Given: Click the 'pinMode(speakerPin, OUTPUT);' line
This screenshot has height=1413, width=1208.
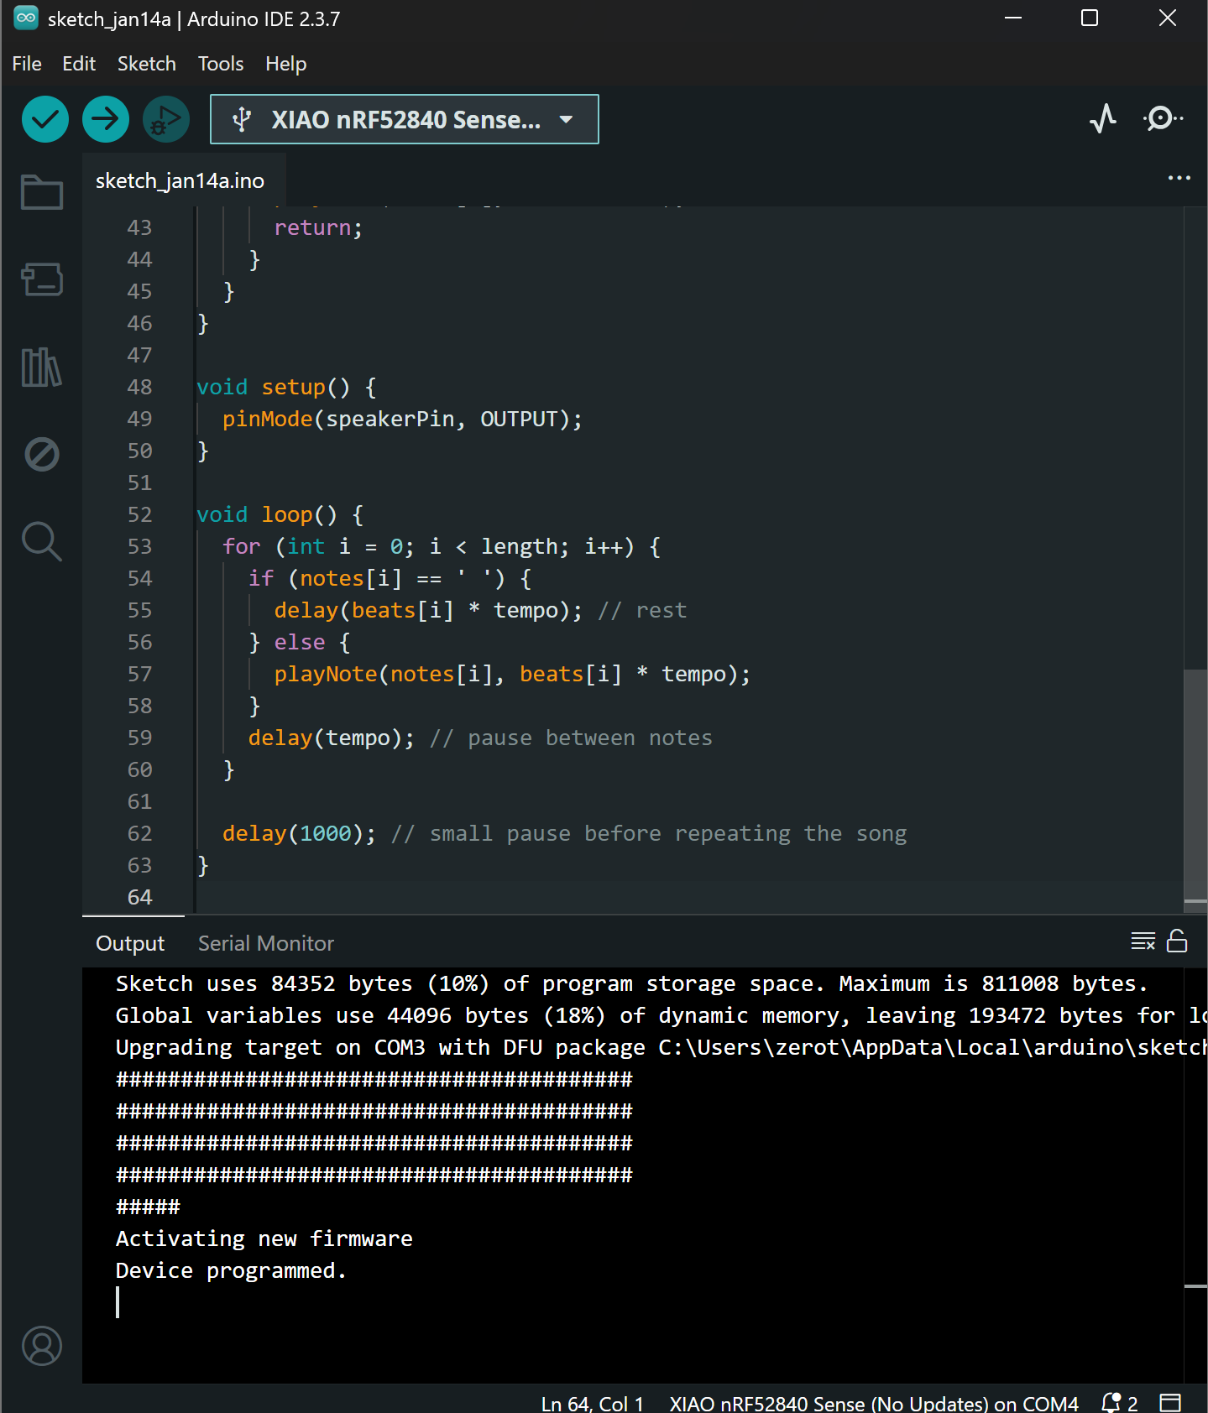Looking at the screenshot, I should (402, 419).
